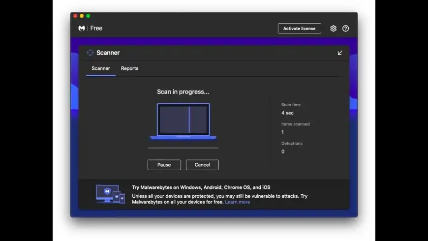Click the scan time value '4 sec'
428x241 pixels.
tap(287, 113)
